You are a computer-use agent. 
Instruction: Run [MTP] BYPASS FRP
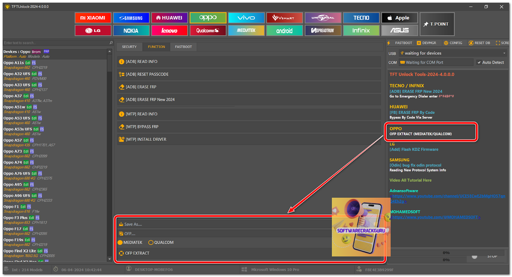[x=249, y=127]
